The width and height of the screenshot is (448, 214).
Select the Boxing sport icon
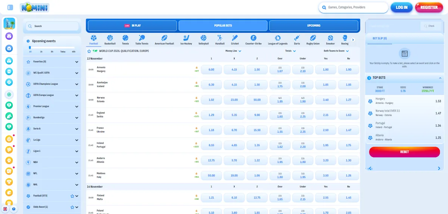[345, 38]
